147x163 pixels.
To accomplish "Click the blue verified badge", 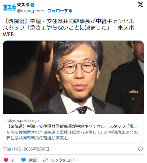I will click(33, 5).
